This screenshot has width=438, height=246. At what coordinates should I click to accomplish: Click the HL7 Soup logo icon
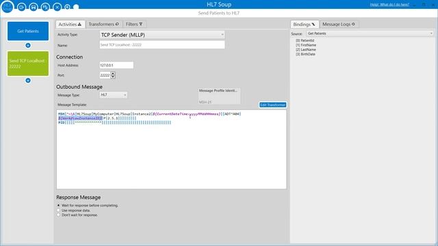pos(8,6)
